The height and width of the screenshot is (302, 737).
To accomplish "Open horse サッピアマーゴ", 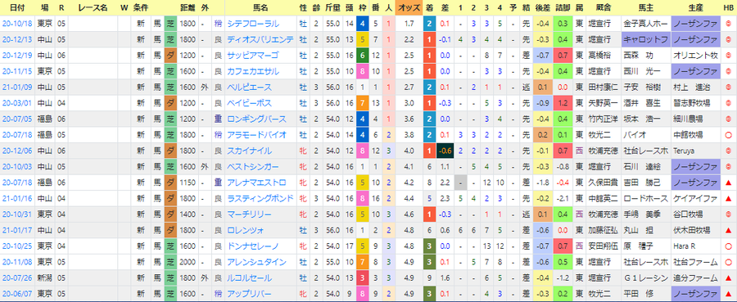I will (253, 56).
